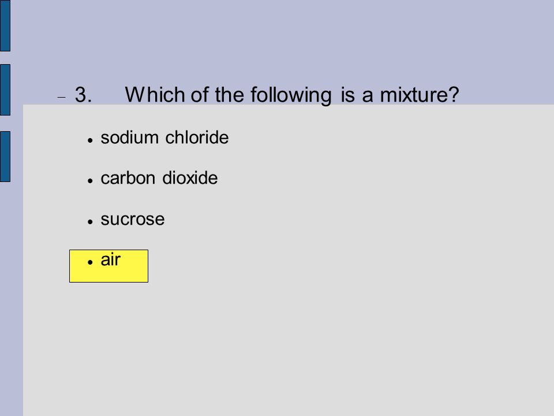
Task: Select the highlighted 'air' answer
Action: point(111,259)
